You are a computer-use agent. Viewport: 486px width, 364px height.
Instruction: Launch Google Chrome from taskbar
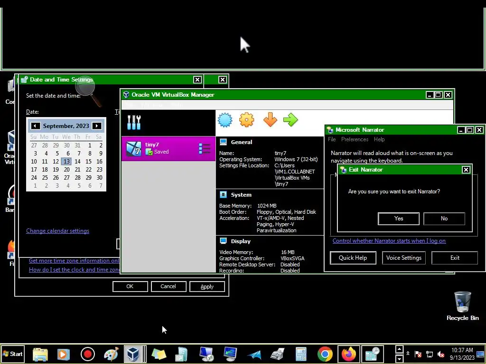[x=325, y=354]
